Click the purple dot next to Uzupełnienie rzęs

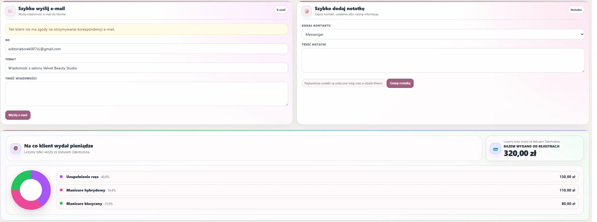pyautogui.click(x=61, y=177)
